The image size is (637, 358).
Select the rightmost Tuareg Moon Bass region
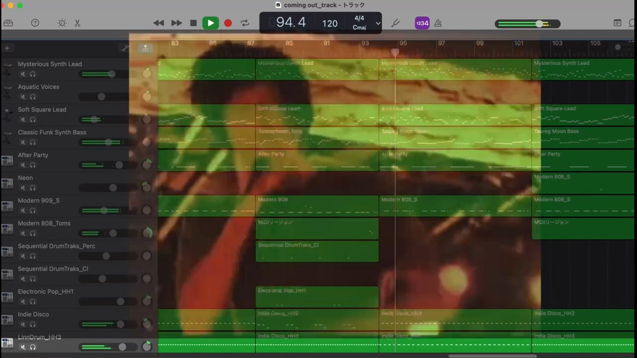point(583,138)
